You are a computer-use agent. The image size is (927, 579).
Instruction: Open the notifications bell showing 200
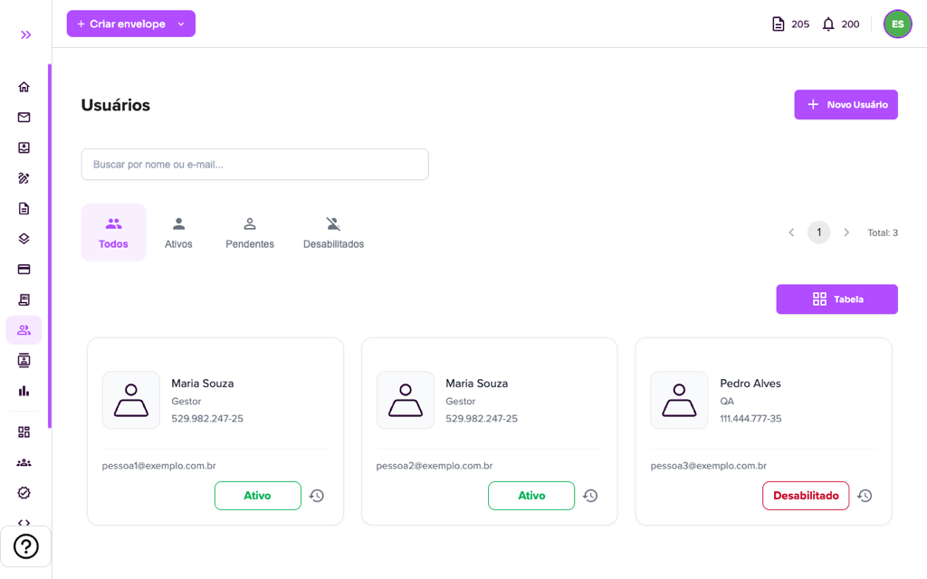point(841,24)
